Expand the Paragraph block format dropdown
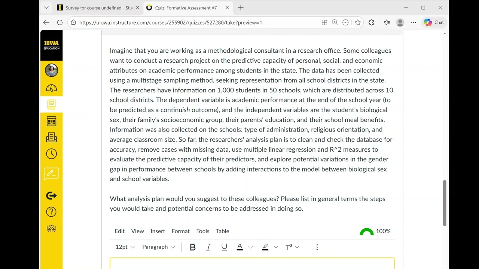This screenshot has height=269, width=479. click(159, 247)
